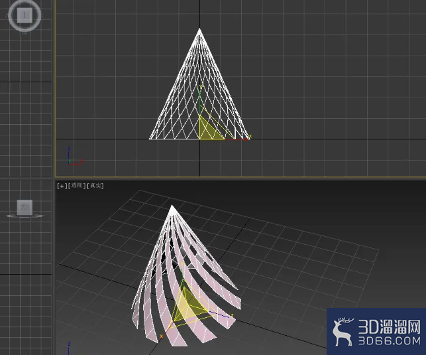
Task: Open the 透视 point-of-view viewport menu
Action: [77, 186]
